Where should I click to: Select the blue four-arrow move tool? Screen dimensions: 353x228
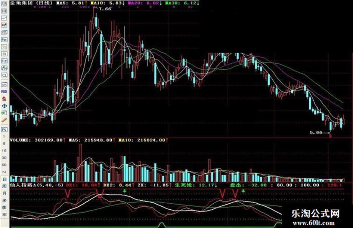tap(4, 106)
